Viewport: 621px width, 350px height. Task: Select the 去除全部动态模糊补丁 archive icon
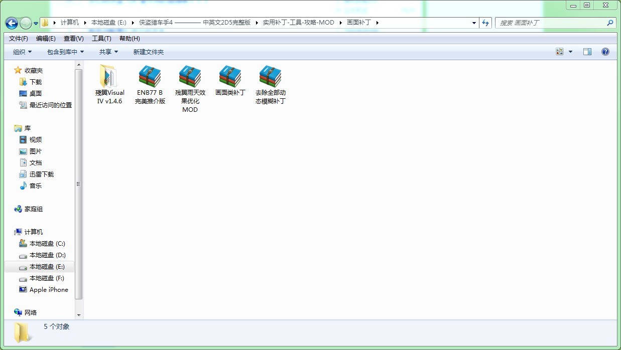point(270,76)
